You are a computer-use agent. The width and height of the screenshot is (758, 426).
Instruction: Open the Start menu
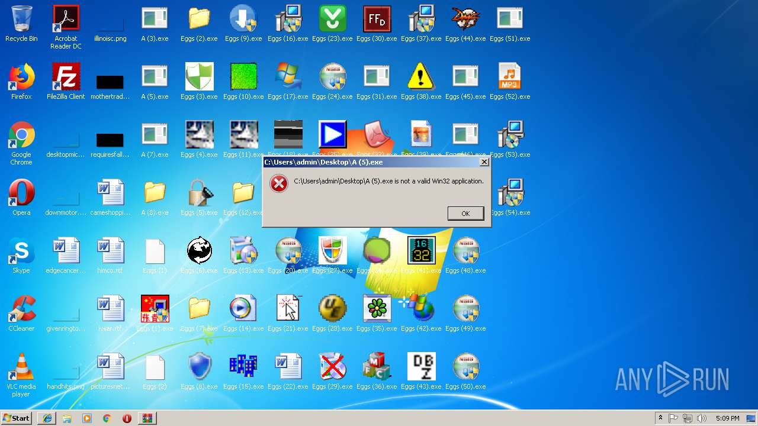pos(17,418)
